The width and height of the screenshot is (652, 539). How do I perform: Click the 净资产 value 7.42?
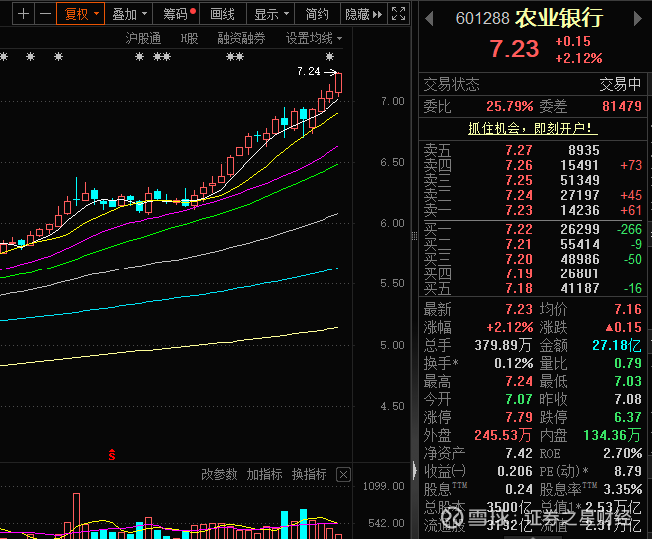click(519, 453)
